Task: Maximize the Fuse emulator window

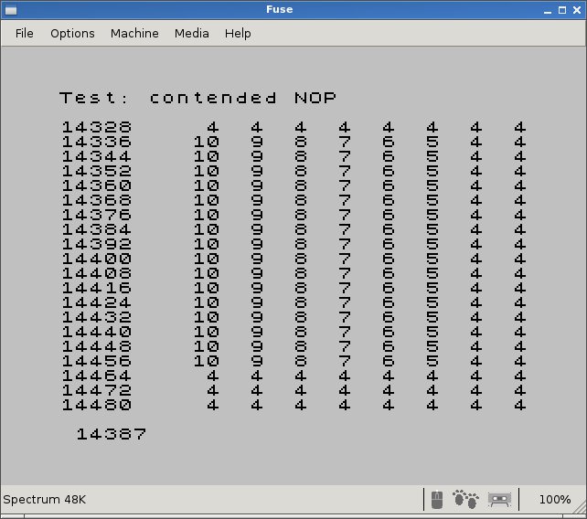Action: (560, 10)
